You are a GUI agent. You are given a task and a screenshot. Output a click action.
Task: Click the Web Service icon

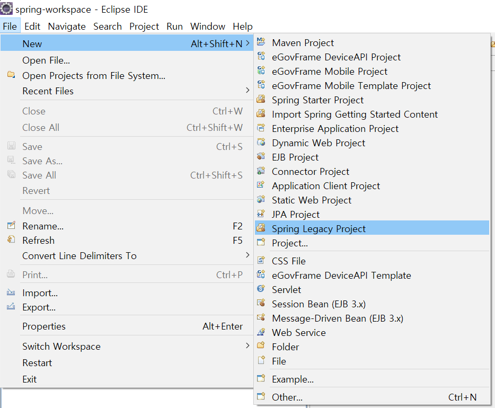261,332
